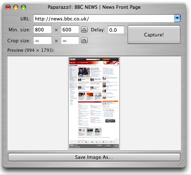
Task: Minimize the window using the yellow button
Action: click(x=16, y=7)
